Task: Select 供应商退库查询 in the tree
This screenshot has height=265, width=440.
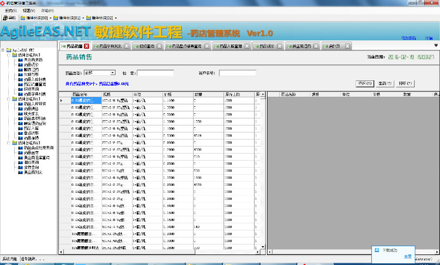Action: [37, 158]
